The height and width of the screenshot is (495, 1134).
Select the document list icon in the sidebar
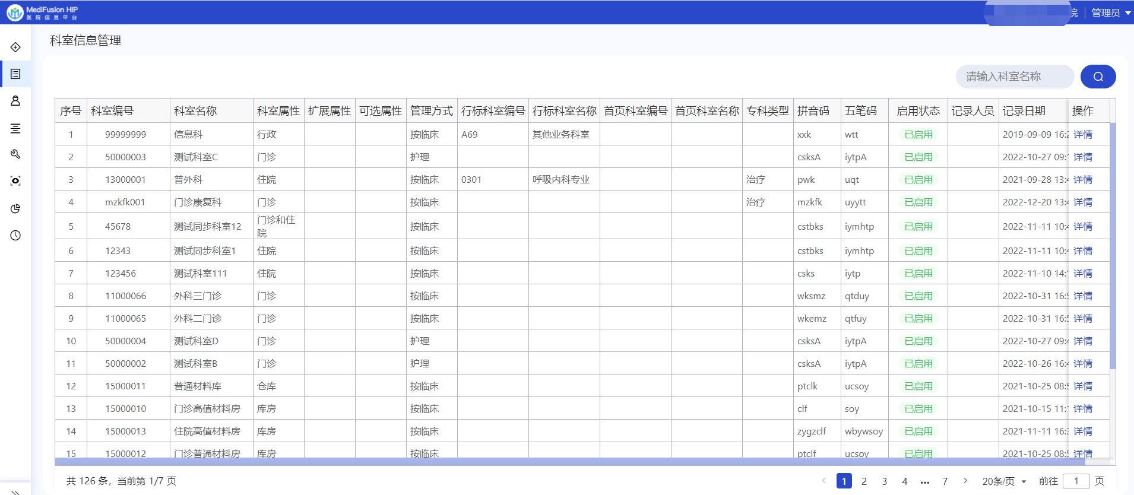(x=15, y=74)
